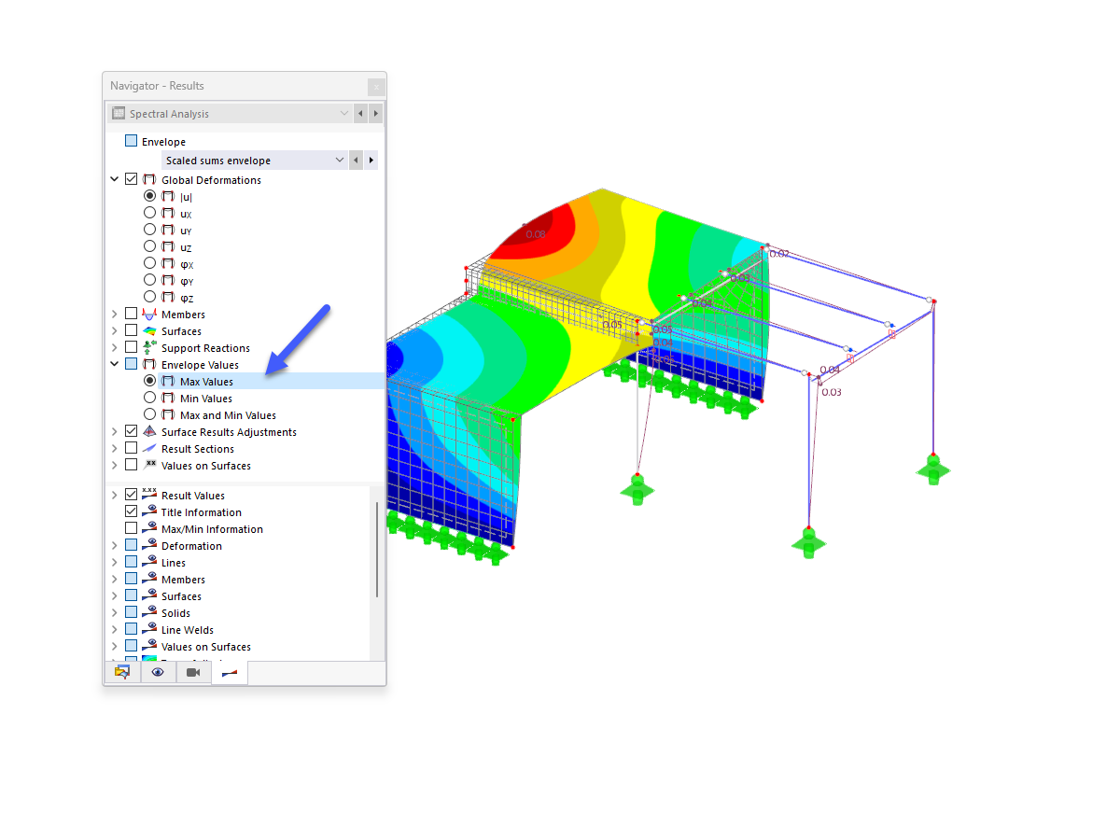
Task: Select the Max and Min Values radio button
Action: tap(149, 415)
